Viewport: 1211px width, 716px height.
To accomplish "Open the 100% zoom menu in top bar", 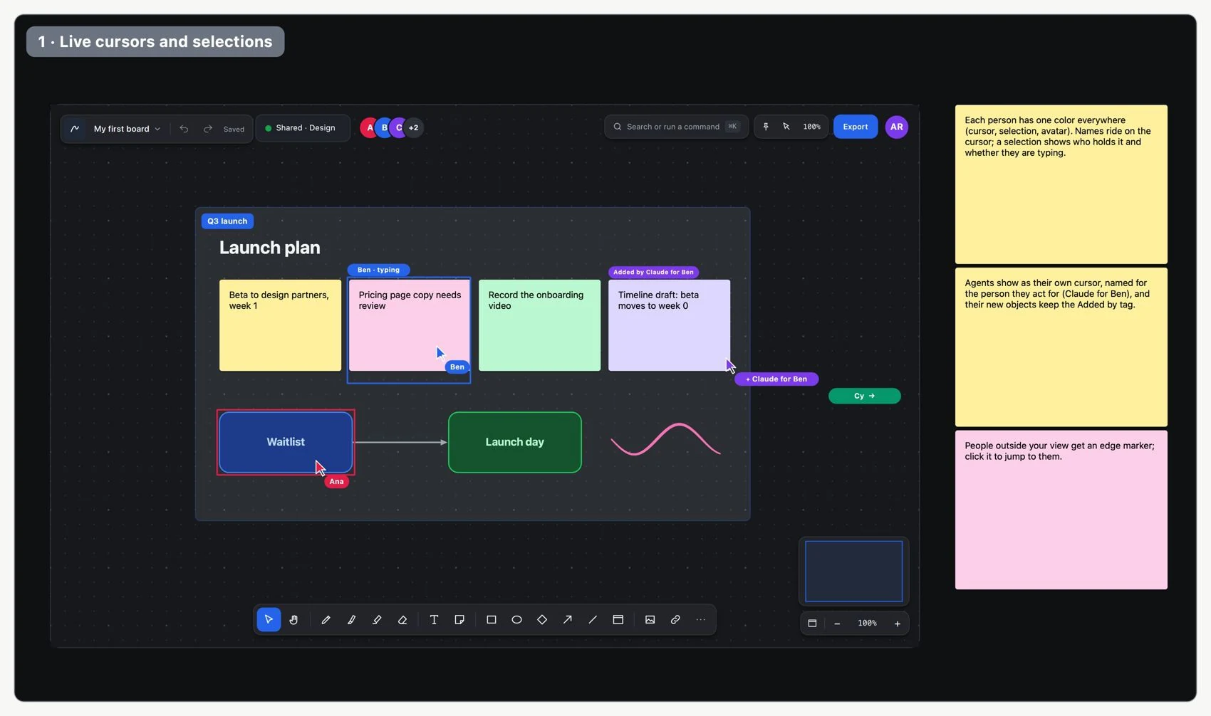I will click(812, 127).
